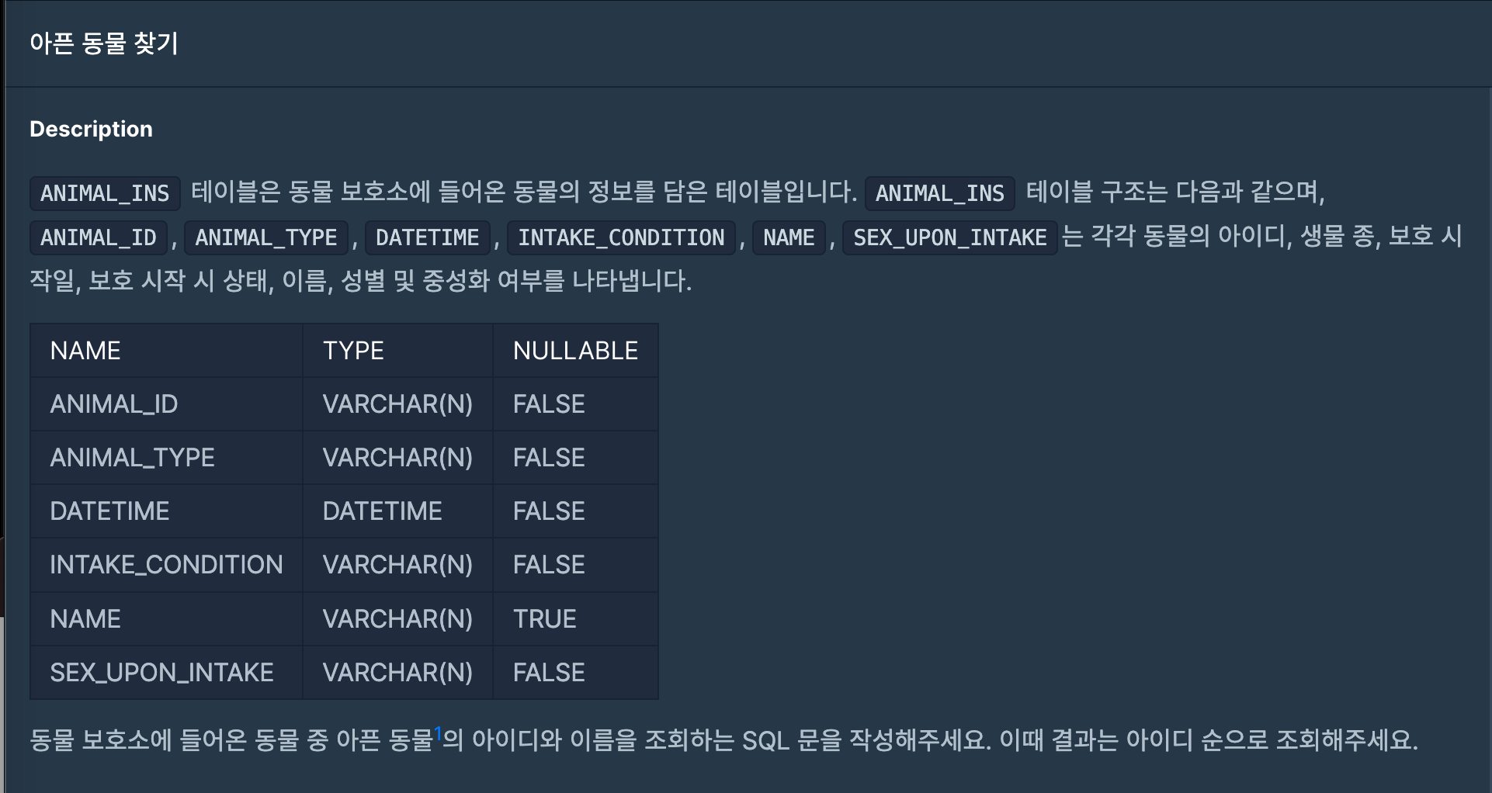Click the NAME inline code tag in paragraph
This screenshot has width=1492, height=793.
(x=789, y=237)
